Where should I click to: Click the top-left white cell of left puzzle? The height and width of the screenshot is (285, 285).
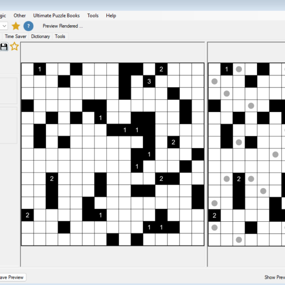[x=28, y=69]
